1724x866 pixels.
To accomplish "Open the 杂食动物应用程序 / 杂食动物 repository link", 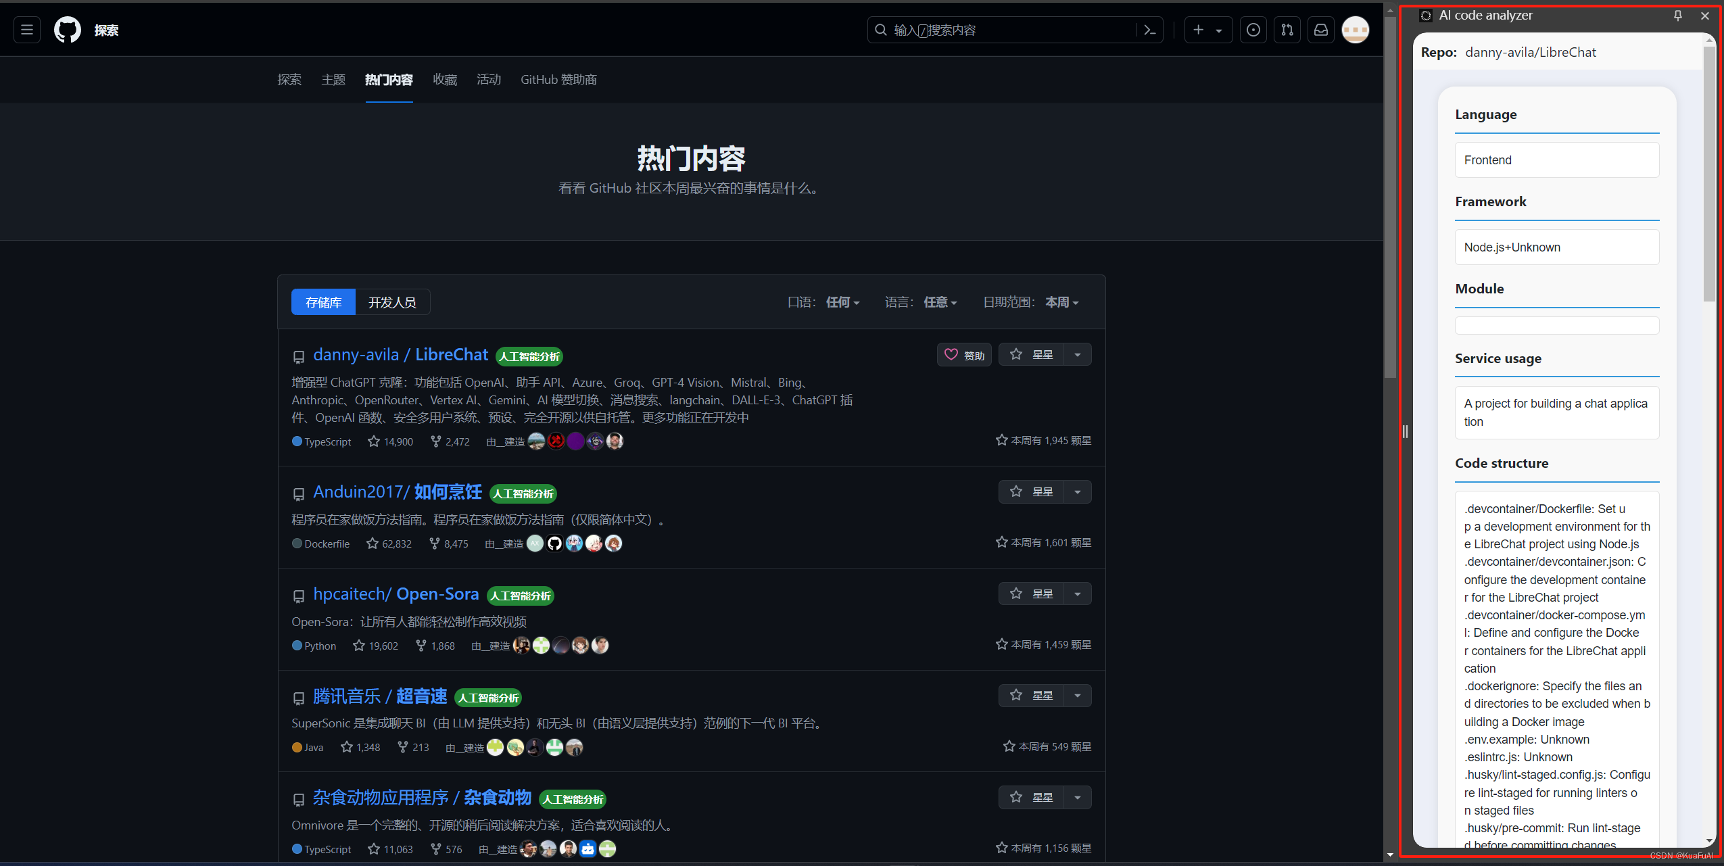I will 423,798.
